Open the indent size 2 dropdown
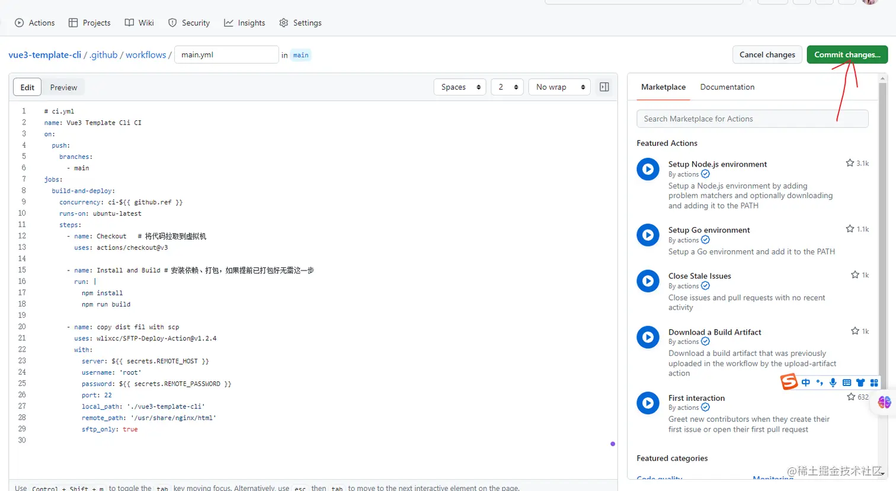 pyautogui.click(x=507, y=87)
